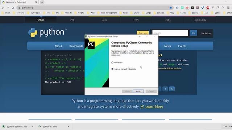Image resolution: width=232 pixels, height=130 pixels.
Task: Open the Job bookmark folder
Action: tap(46, 13)
